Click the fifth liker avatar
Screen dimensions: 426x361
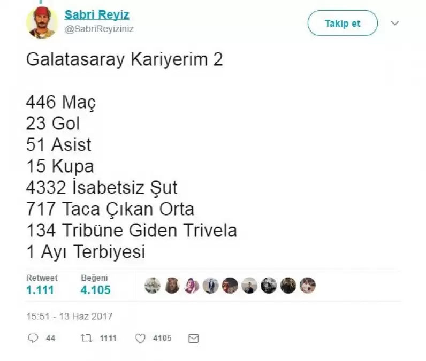tap(230, 286)
